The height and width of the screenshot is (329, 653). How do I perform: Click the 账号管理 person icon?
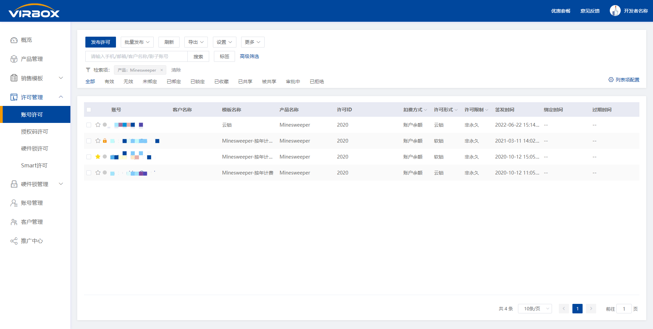[x=14, y=203]
